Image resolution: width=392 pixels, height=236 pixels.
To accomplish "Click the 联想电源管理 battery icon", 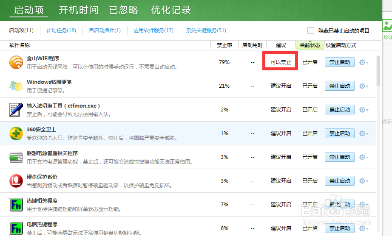I will [x=16, y=157].
